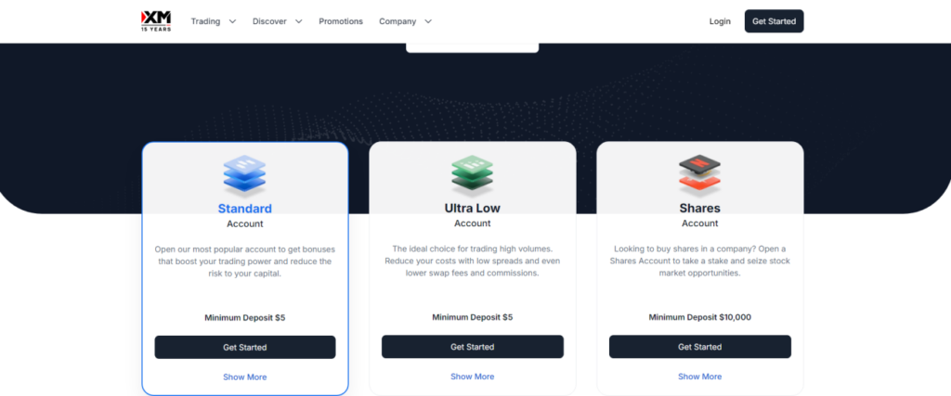Select the Ultra Low account heading
This screenshot has height=396, width=951.
pos(473,209)
